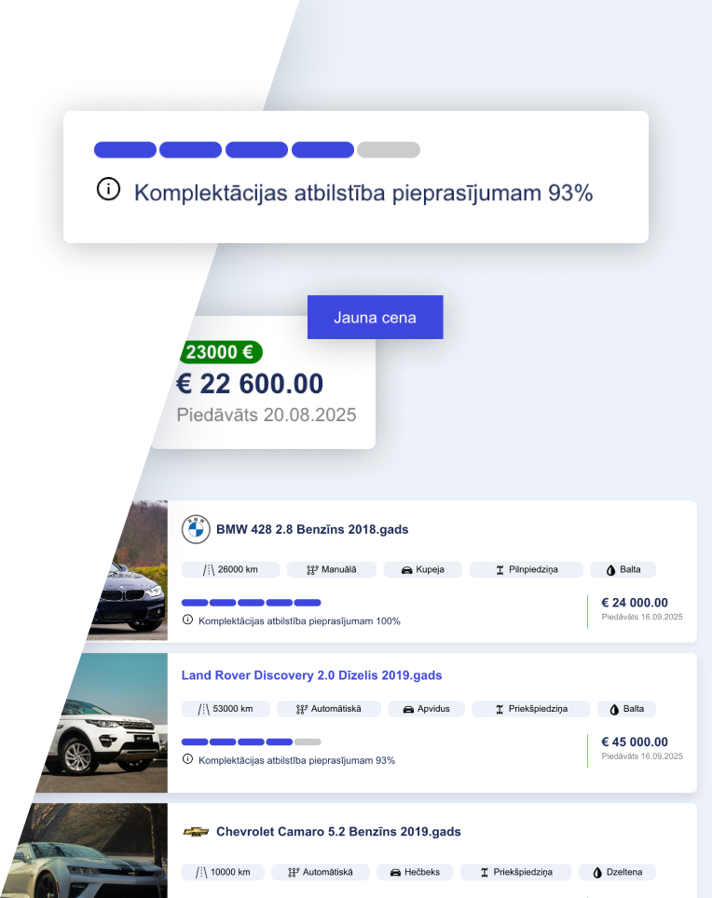Open the BMW 428 2.8 Benzīns title
This screenshot has width=712, height=898.
tap(312, 530)
